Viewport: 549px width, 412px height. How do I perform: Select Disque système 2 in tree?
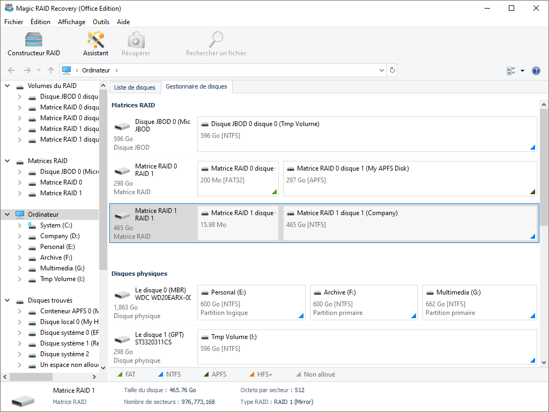tap(64, 354)
